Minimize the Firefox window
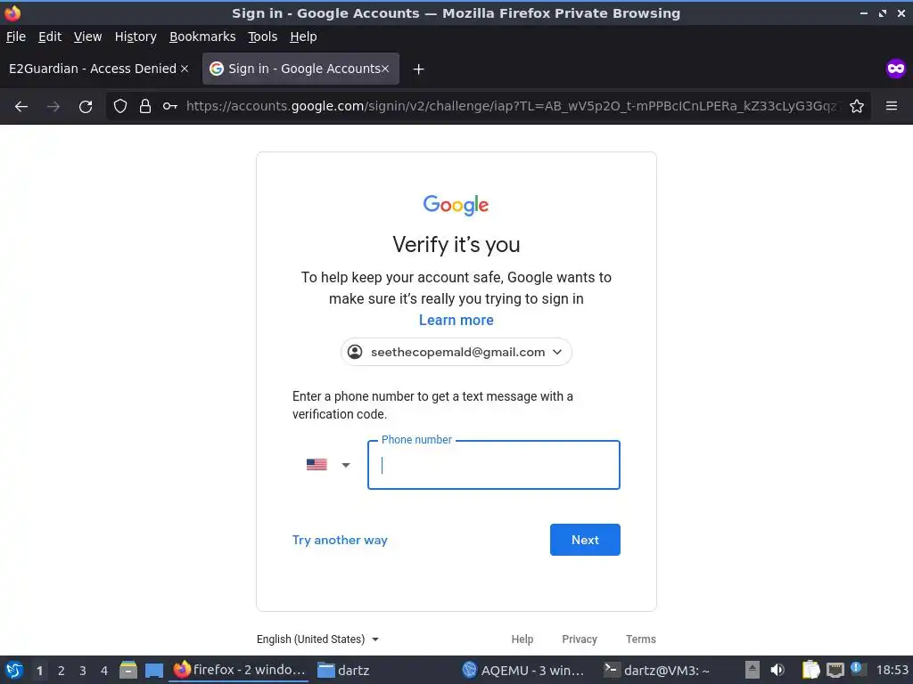 pyautogui.click(x=863, y=12)
